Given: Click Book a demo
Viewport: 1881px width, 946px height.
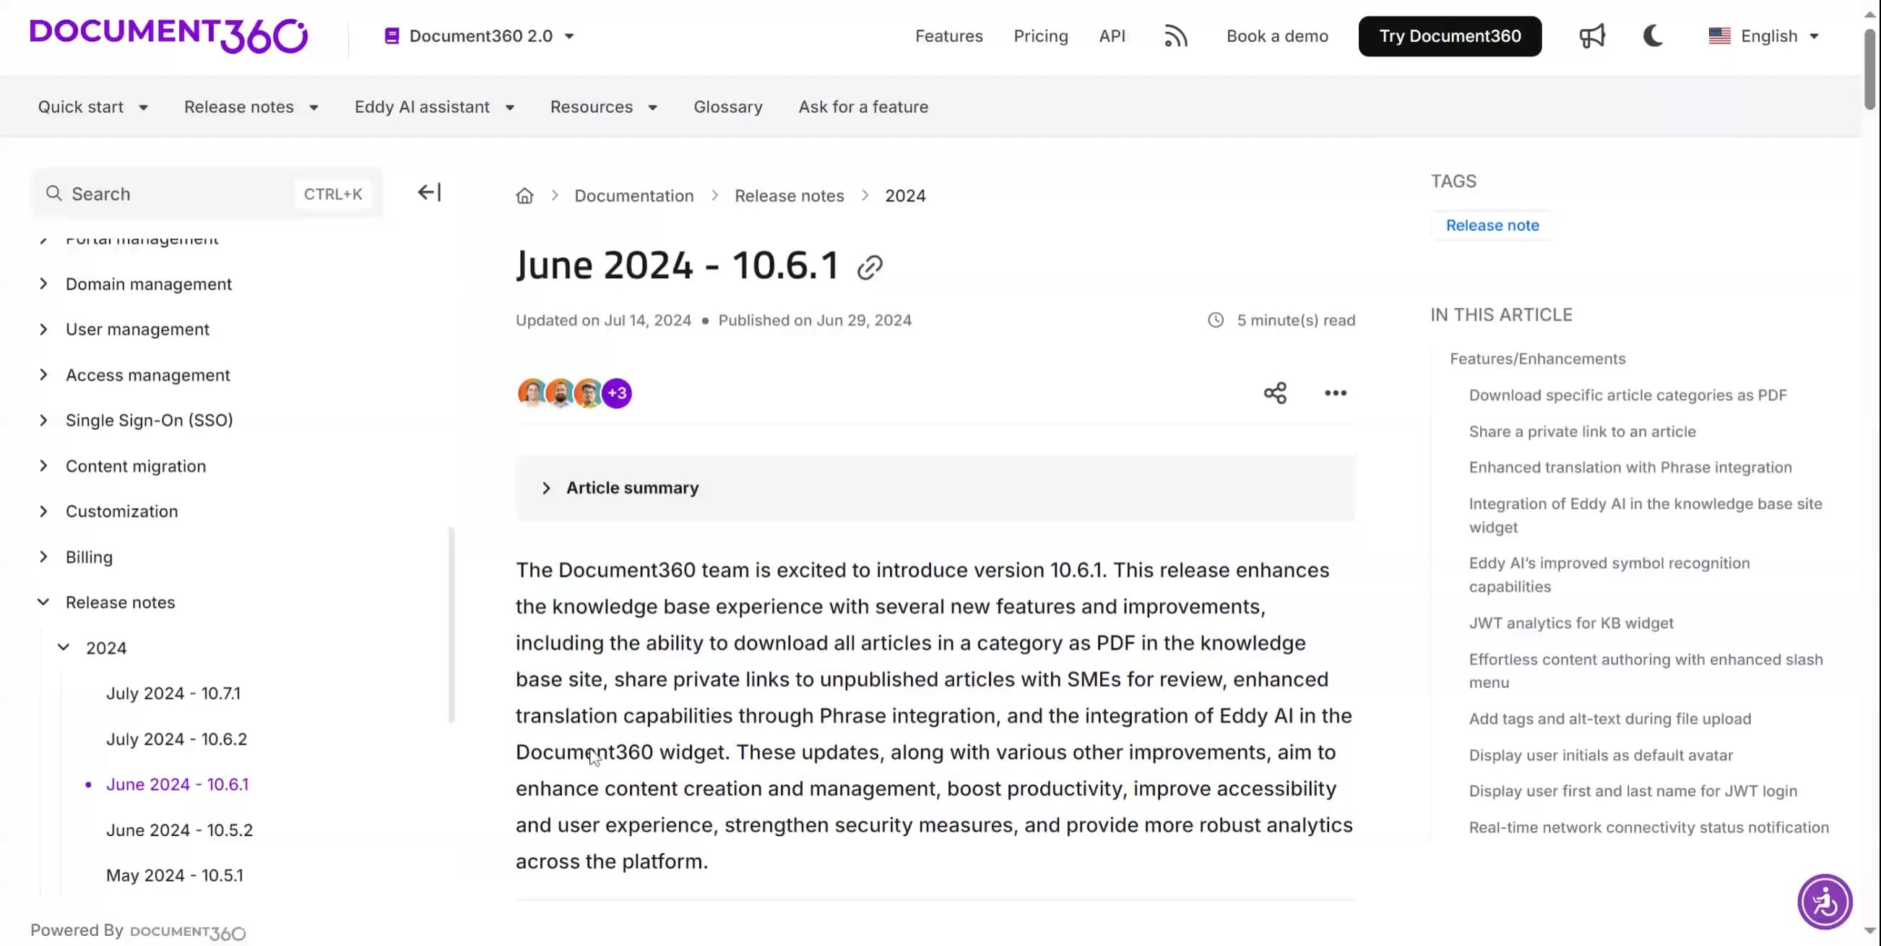Looking at the screenshot, I should 1277,36.
